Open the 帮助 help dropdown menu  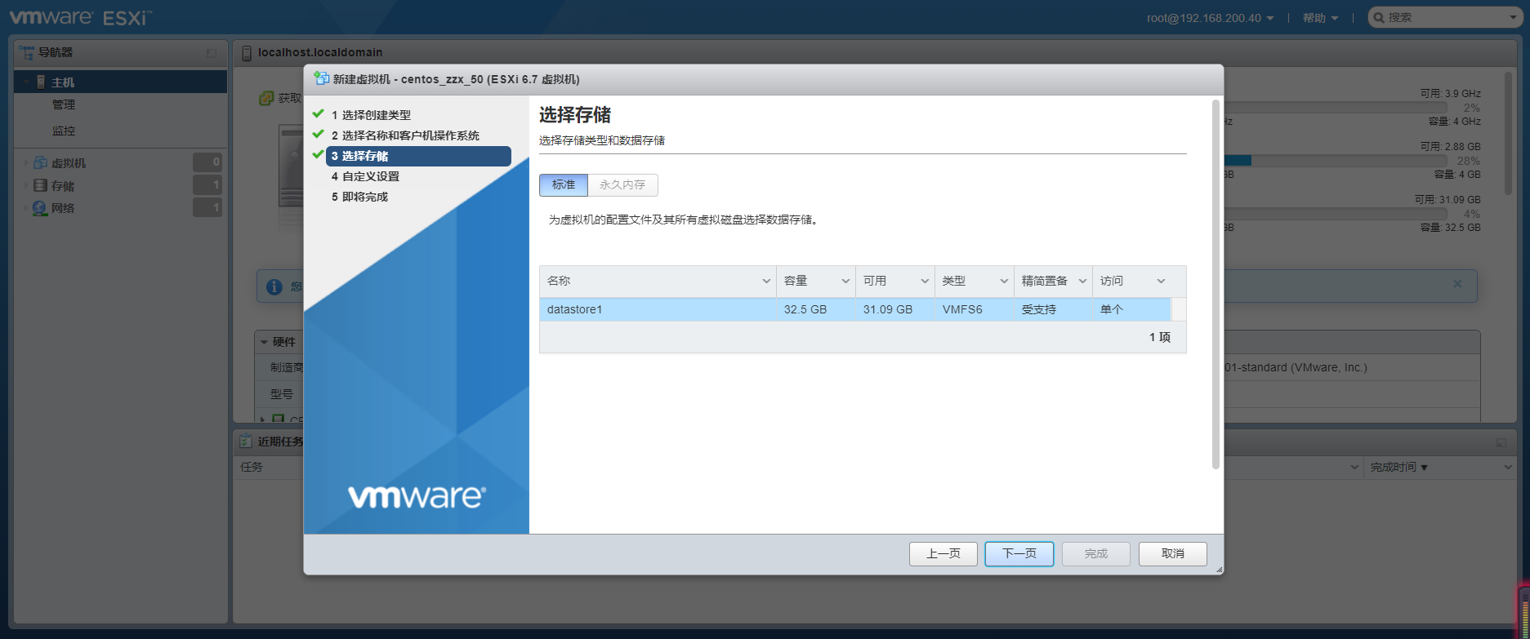point(1320,18)
